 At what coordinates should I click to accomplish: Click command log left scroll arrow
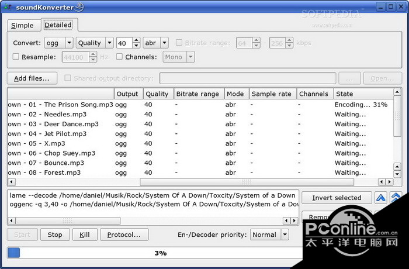point(12,220)
